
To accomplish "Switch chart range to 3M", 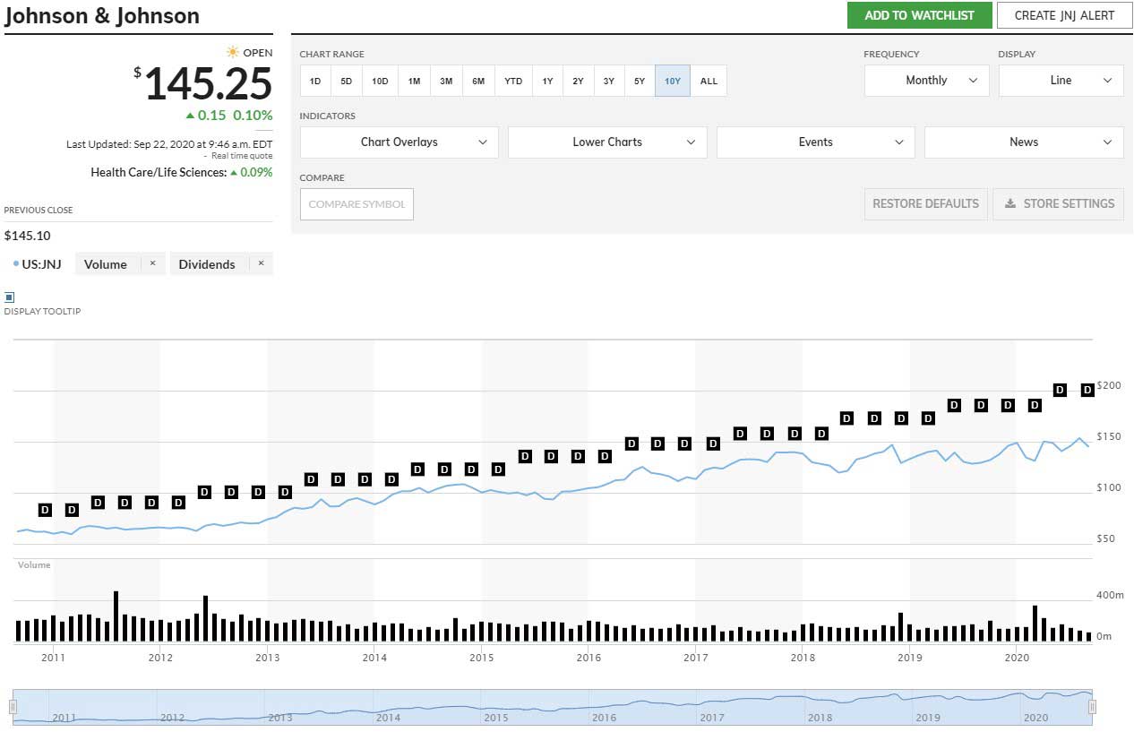I will pyautogui.click(x=446, y=81).
